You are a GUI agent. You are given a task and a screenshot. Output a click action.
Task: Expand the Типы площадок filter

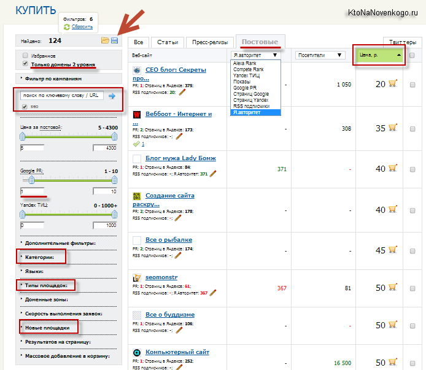(46, 285)
